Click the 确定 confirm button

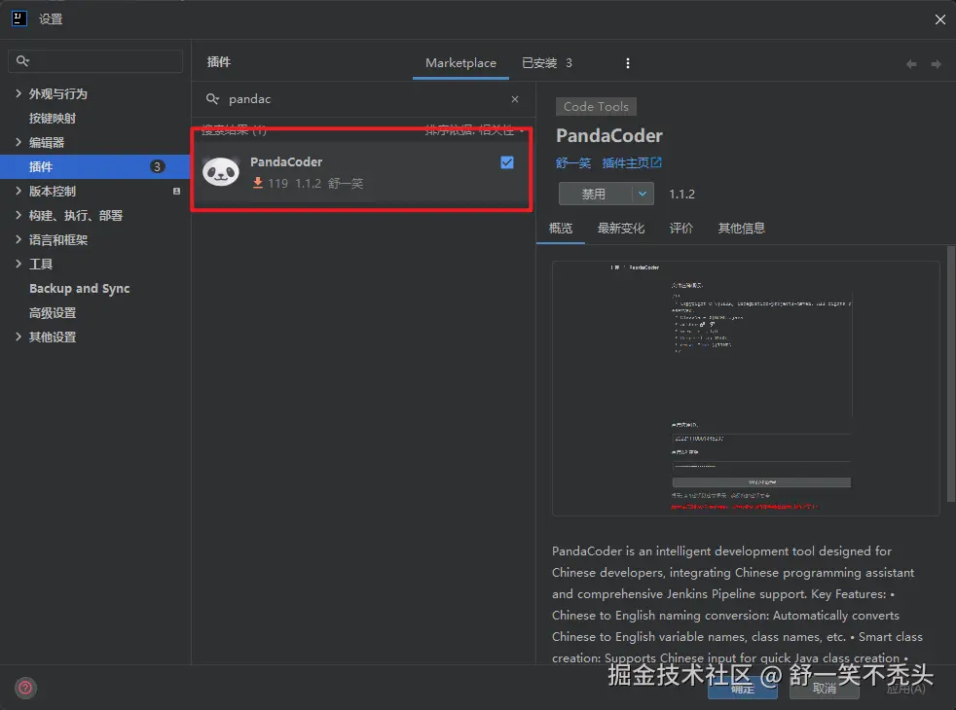[743, 688]
